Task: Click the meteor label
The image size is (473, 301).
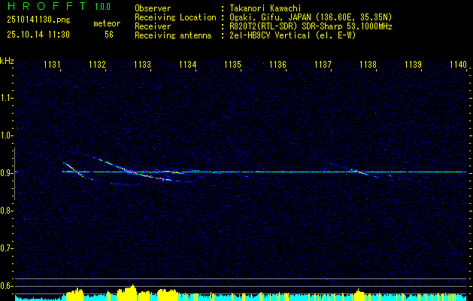Action: [x=107, y=23]
